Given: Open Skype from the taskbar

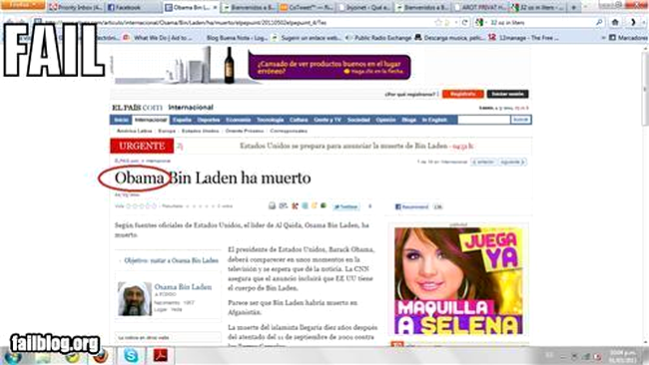Looking at the screenshot, I should point(131,355).
